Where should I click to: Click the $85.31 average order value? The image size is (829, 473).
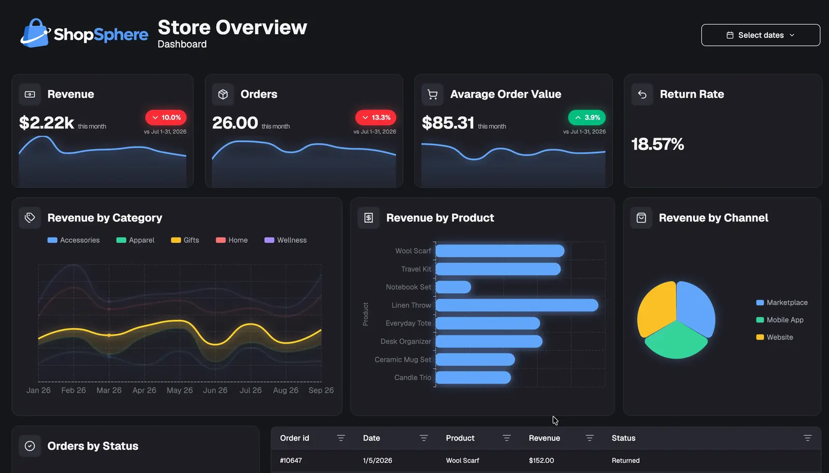pyautogui.click(x=448, y=123)
